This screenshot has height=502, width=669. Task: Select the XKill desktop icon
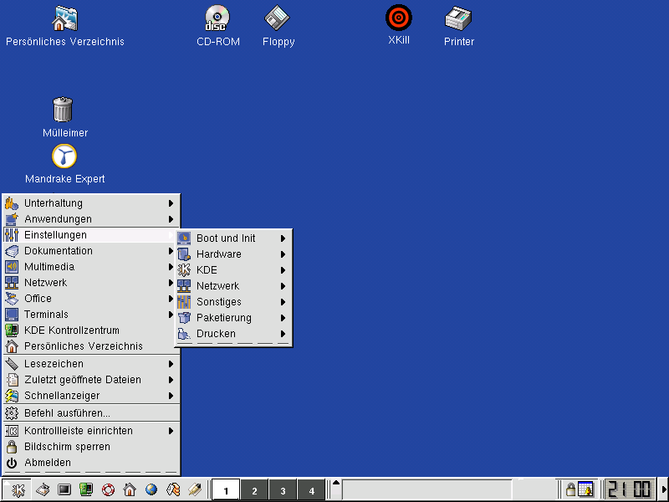click(399, 25)
